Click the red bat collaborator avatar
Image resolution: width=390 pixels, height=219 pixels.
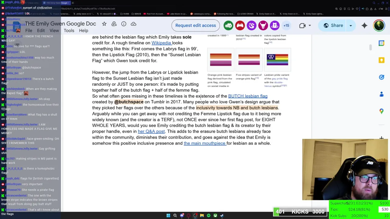[x=240, y=26]
